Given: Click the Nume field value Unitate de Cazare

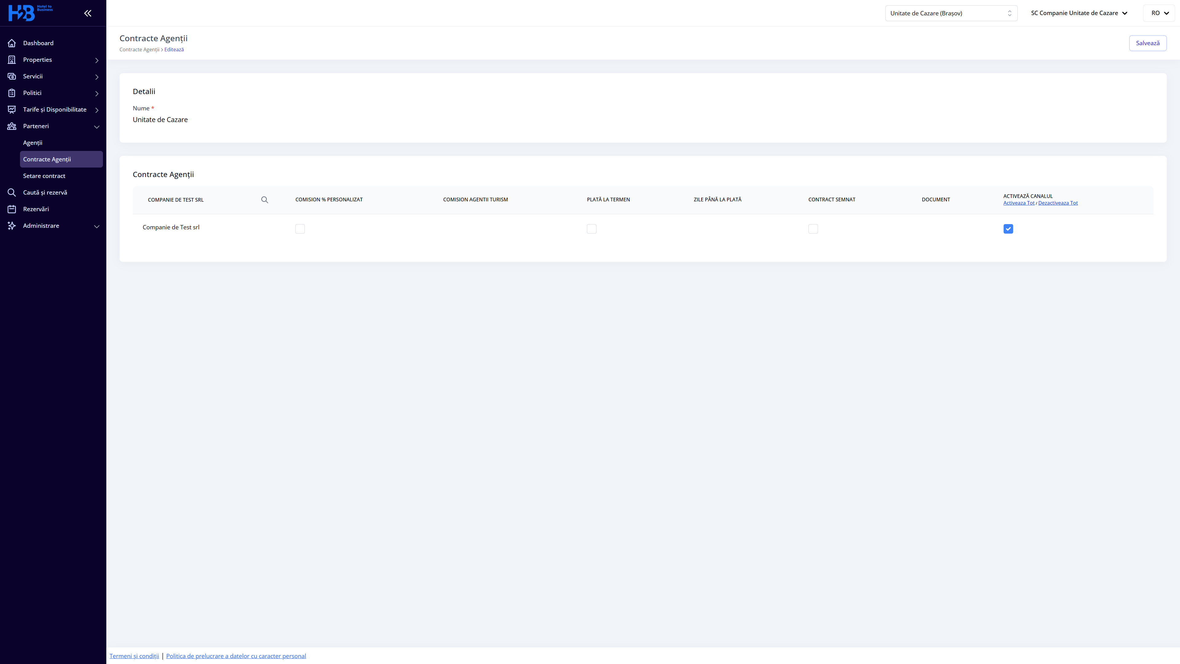Looking at the screenshot, I should tap(160, 120).
